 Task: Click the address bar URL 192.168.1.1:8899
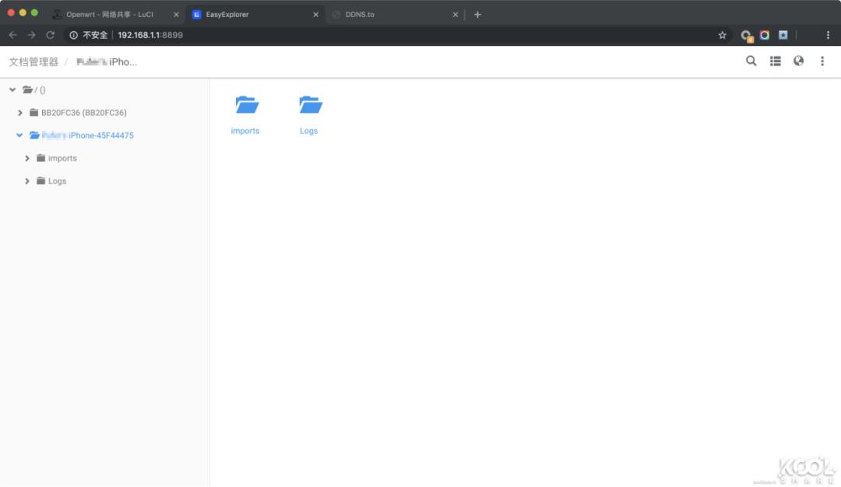pos(150,35)
